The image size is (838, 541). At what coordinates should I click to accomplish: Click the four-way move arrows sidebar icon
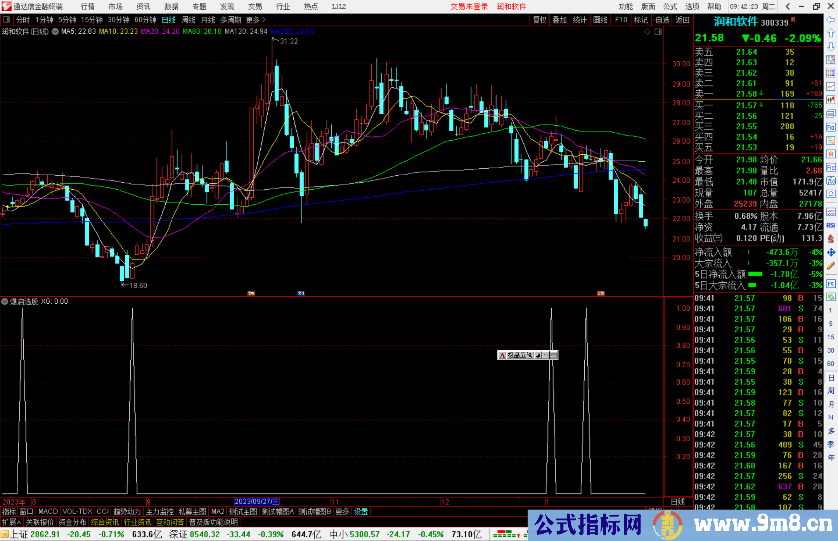pyautogui.click(x=831, y=252)
